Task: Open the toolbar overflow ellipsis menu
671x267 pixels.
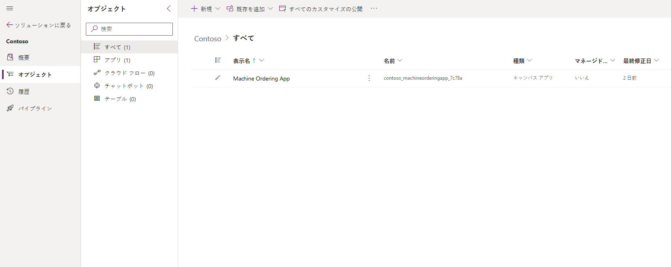Action: pyautogui.click(x=374, y=8)
